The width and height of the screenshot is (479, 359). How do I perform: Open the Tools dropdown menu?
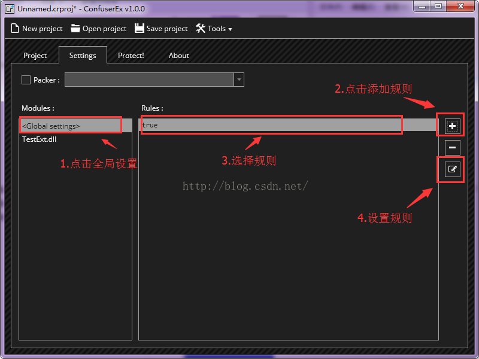tap(214, 29)
